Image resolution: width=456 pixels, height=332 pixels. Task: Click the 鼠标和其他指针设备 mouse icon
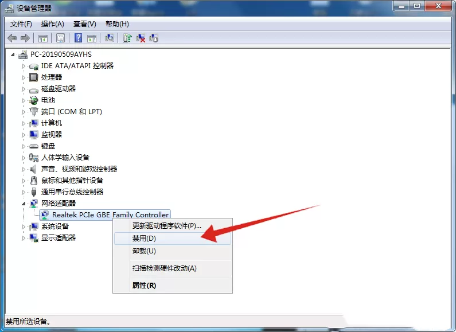[34, 181]
